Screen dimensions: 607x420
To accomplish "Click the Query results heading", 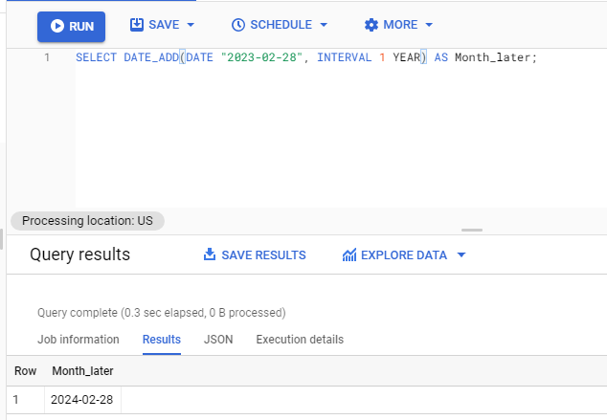I will pos(79,254).
